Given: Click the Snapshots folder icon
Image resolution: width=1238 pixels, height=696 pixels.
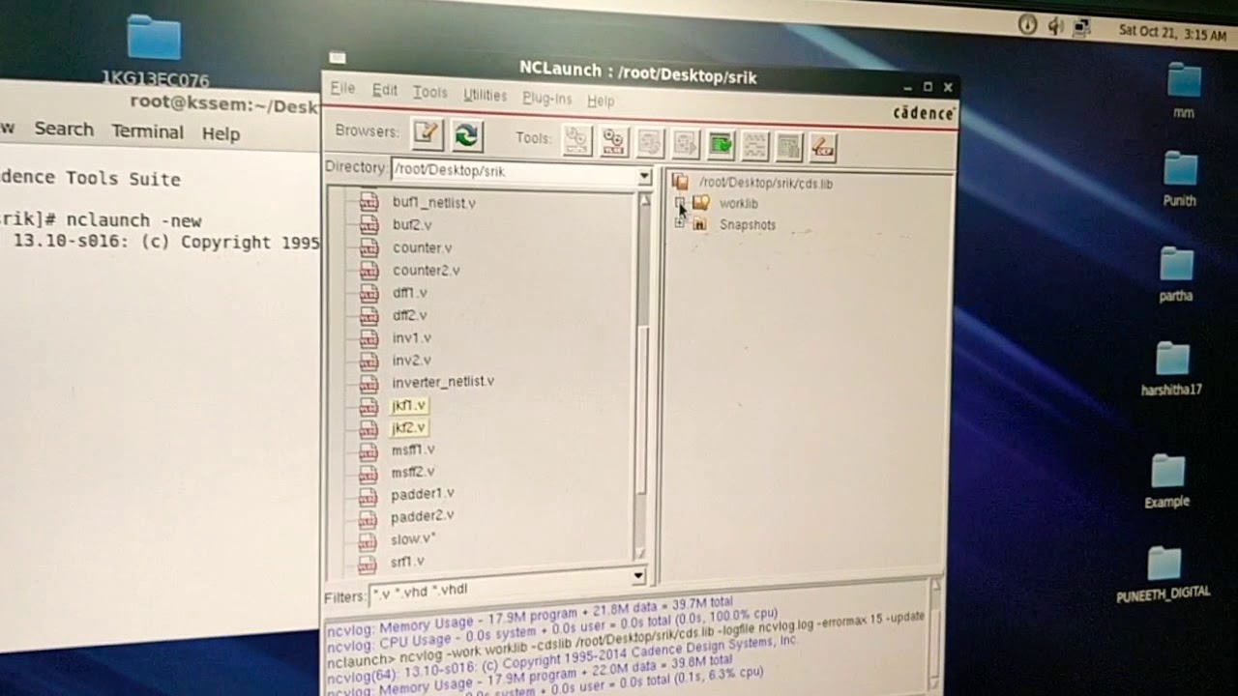Looking at the screenshot, I should [700, 224].
